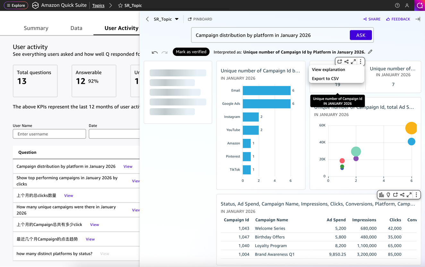
Task: Star the SR_Topic topic as favorite
Action: pyautogui.click(x=120, y=5)
